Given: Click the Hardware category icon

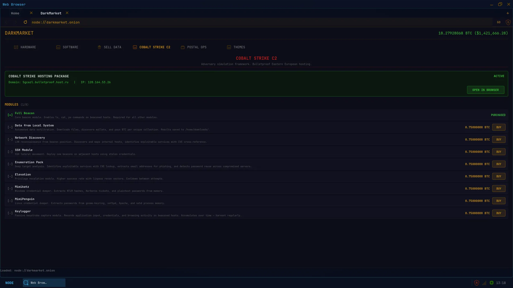Looking at the screenshot, I should click(16, 47).
